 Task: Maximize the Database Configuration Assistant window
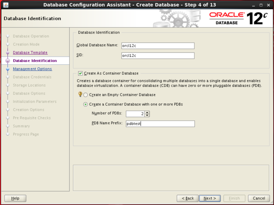[x=261, y=5]
